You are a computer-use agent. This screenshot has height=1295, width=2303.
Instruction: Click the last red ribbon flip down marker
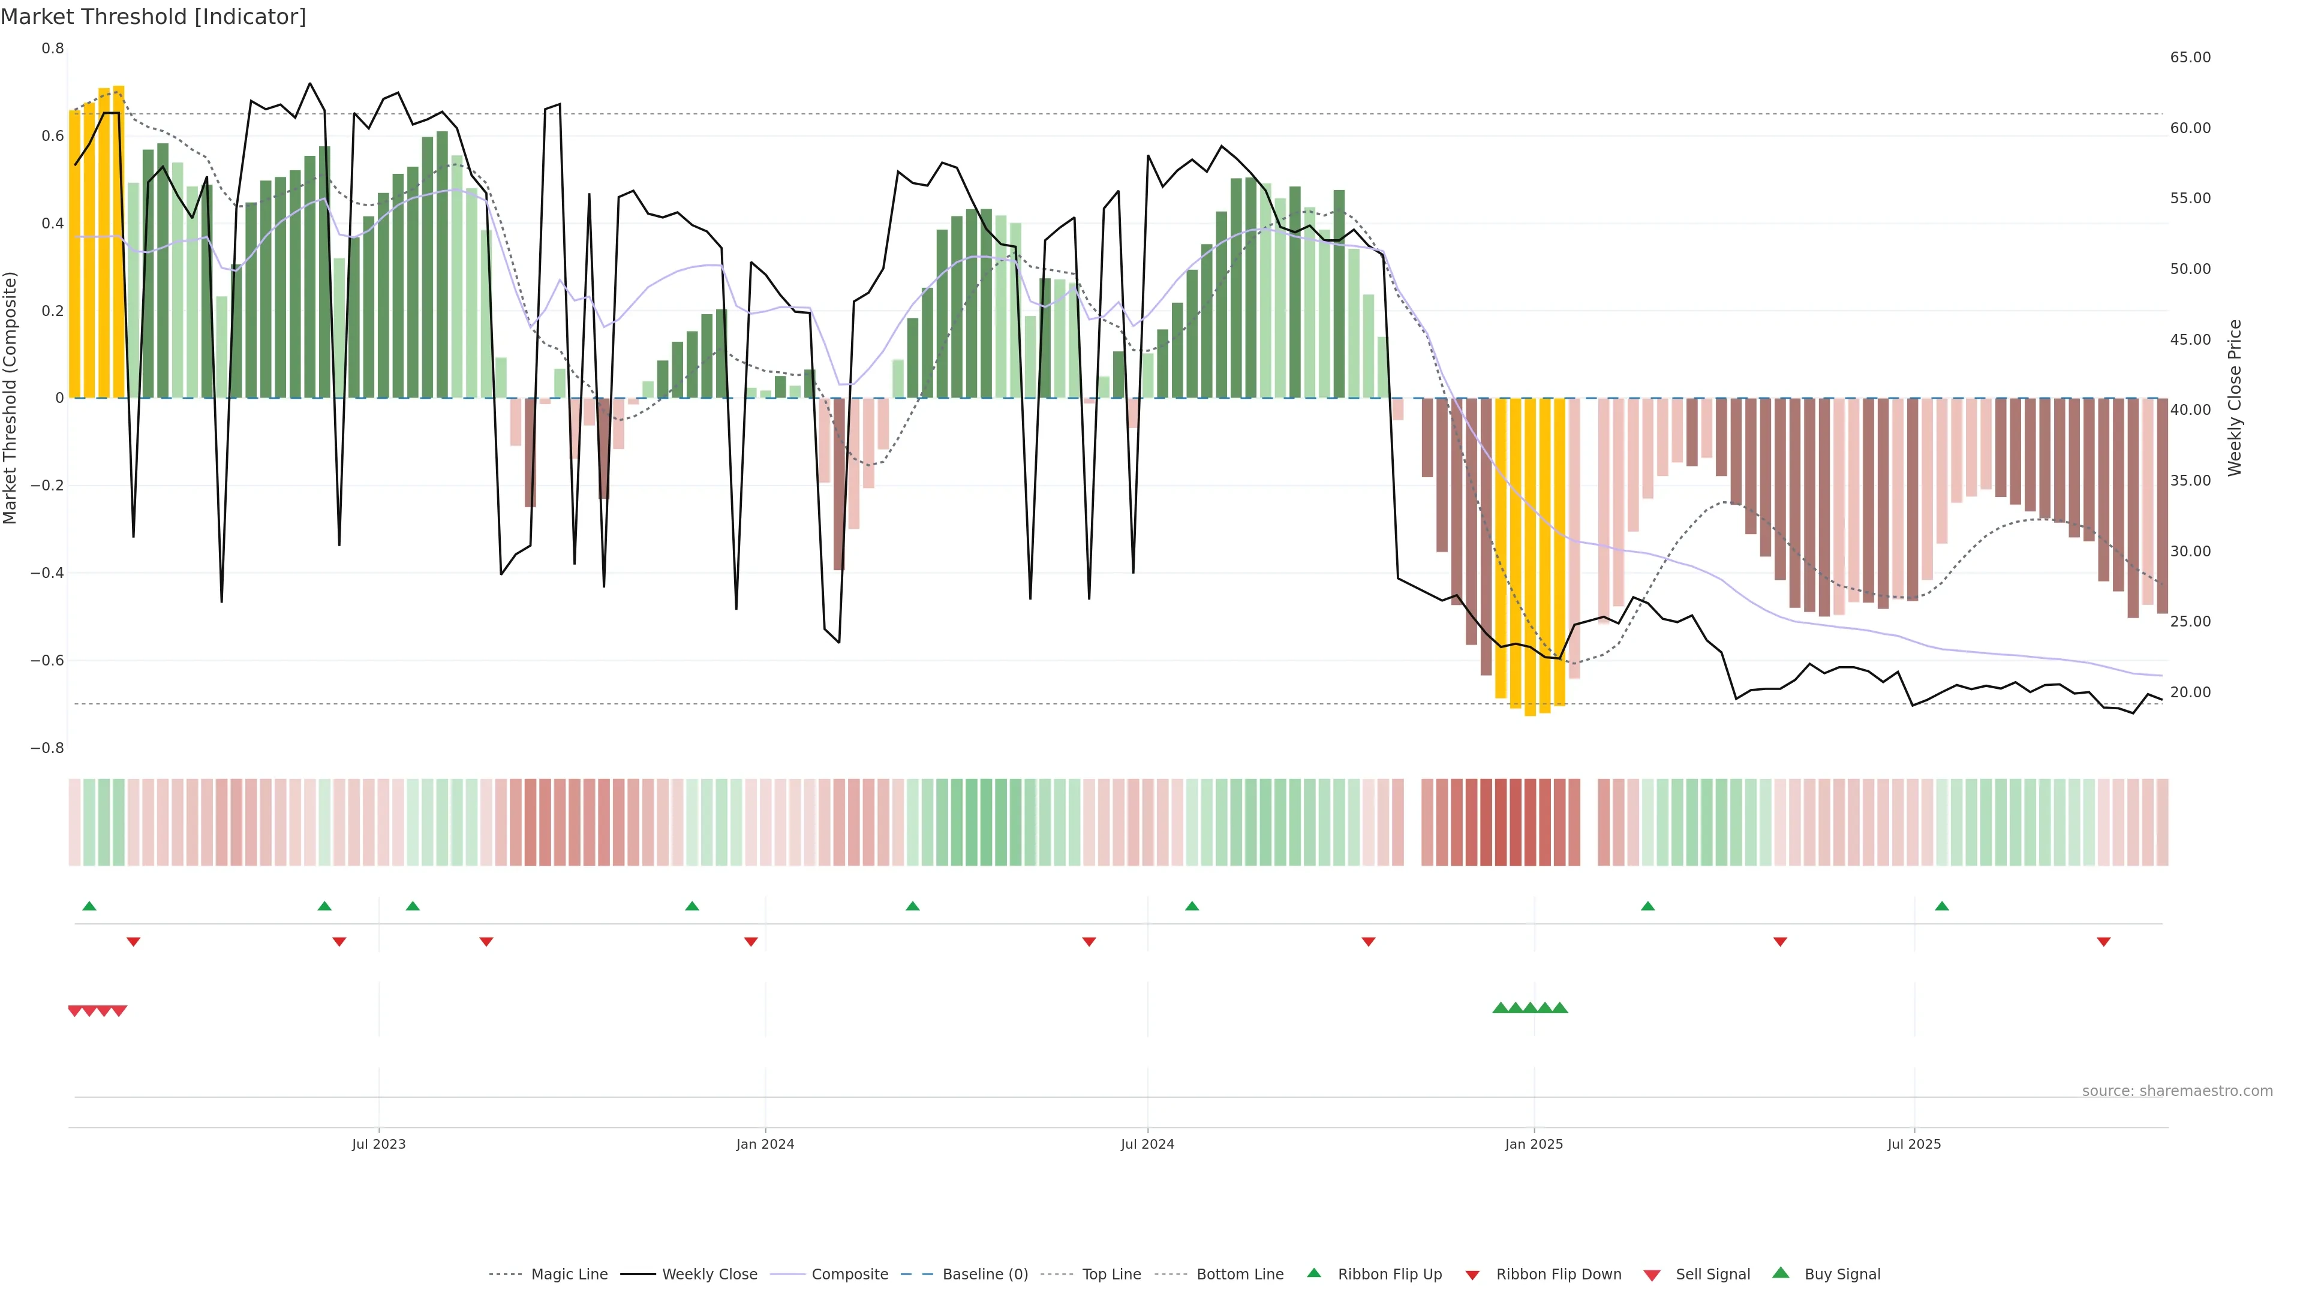[x=2104, y=942]
